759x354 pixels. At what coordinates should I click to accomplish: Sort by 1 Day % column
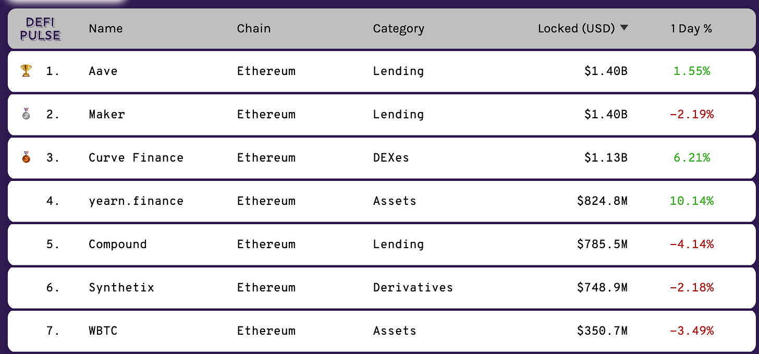point(691,28)
